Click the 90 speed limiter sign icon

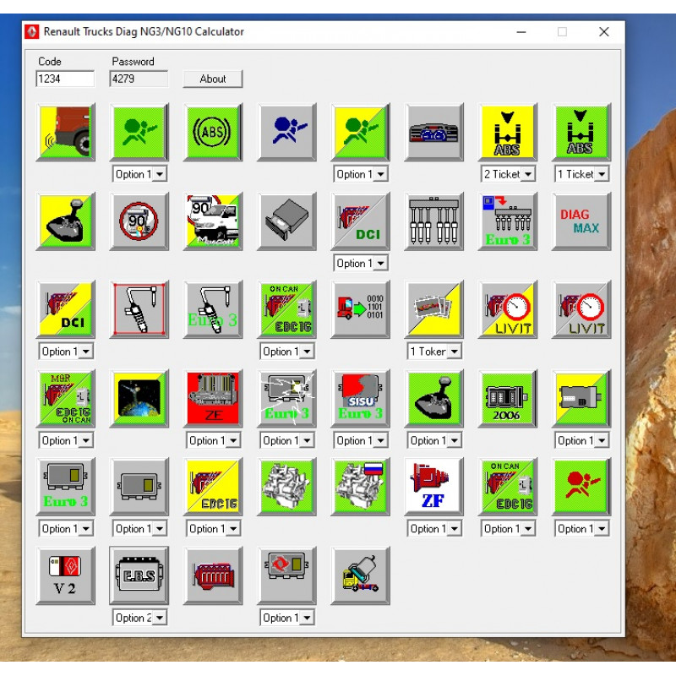click(x=139, y=221)
